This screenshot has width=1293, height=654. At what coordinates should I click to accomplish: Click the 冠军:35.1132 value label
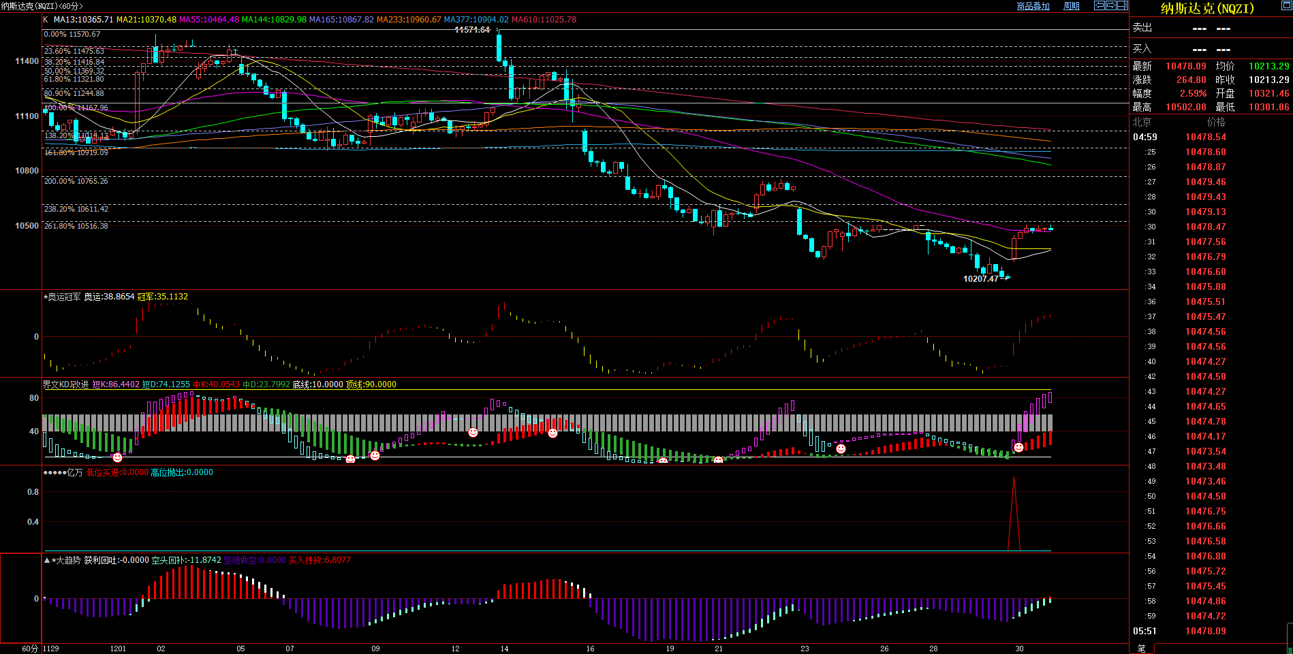[x=163, y=297]
